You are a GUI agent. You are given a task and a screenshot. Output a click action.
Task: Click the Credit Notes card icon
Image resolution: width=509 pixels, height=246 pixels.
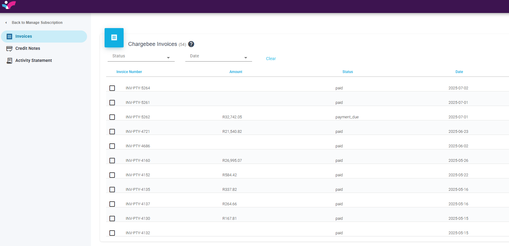click(9, 49)
